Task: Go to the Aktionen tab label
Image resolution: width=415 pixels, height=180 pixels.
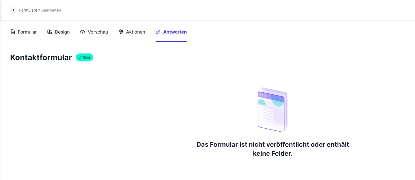Action: click(x=136, y=32)
